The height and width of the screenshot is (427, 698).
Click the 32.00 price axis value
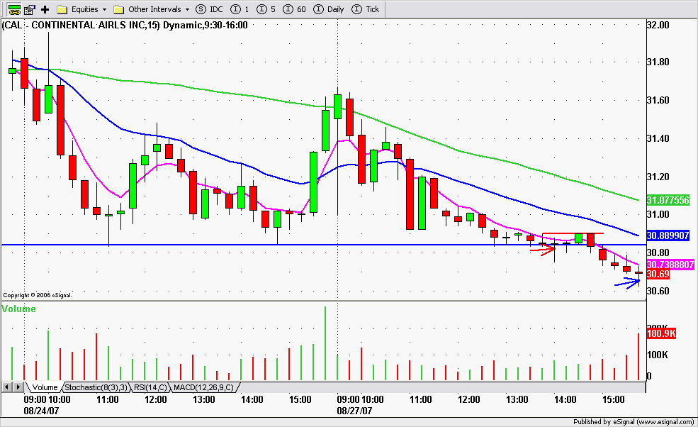(658, 25)
